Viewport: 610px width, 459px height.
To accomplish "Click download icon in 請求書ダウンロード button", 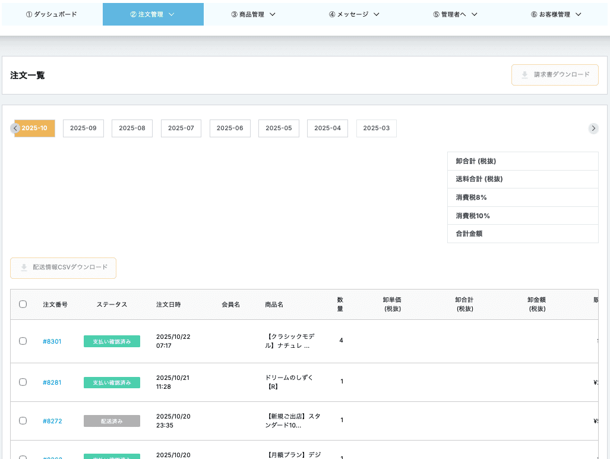I will [x=524, y=75].
